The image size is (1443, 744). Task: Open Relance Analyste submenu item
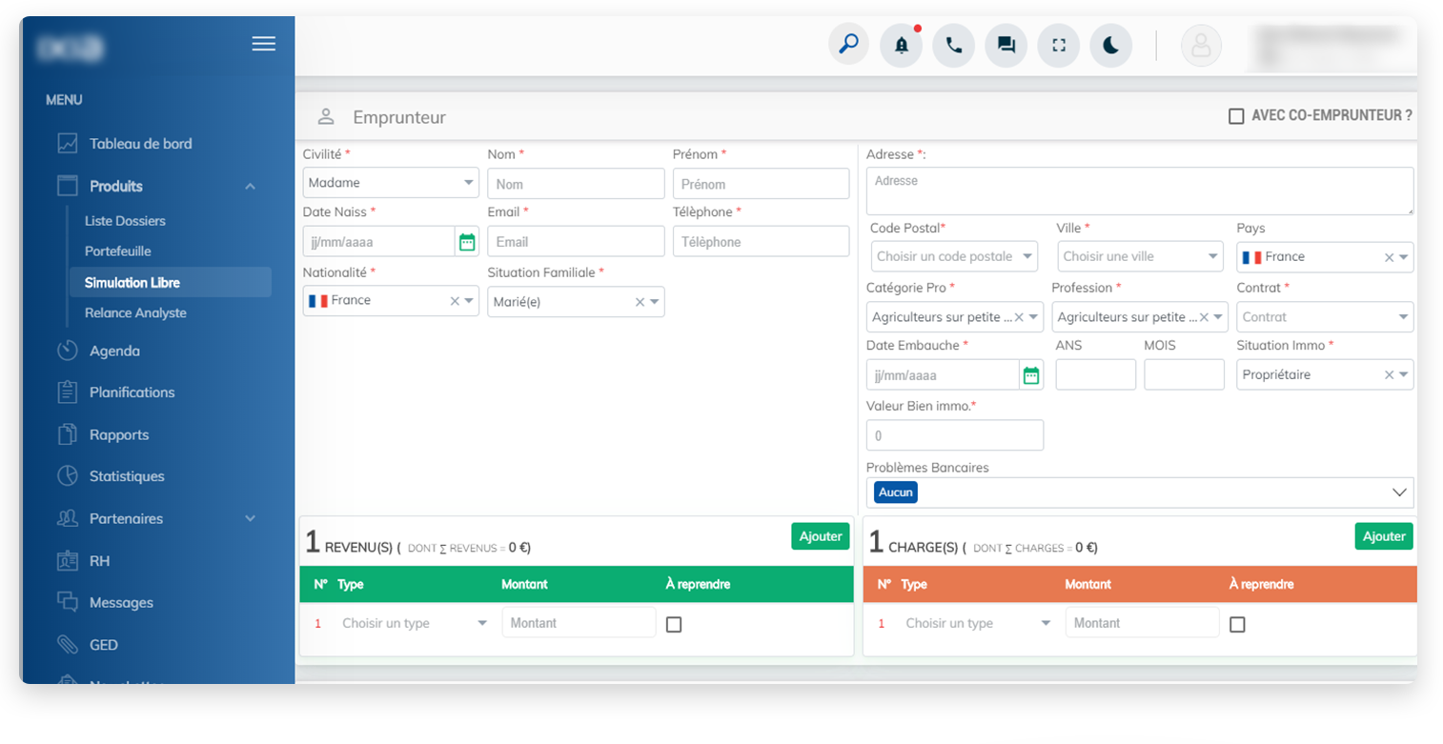pos(135,313)
